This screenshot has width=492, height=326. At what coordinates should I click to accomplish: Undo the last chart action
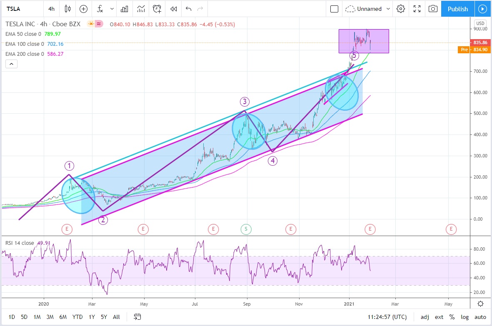(x=188, y=9)
